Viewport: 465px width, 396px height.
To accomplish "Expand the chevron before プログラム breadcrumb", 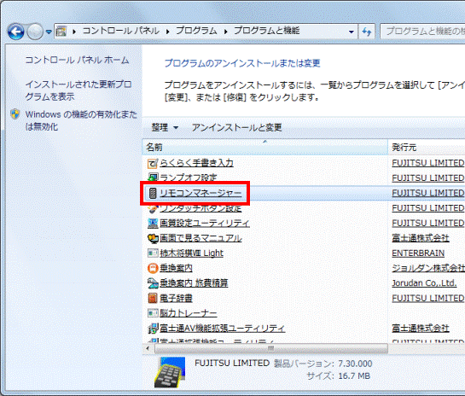I will (168, 31).
